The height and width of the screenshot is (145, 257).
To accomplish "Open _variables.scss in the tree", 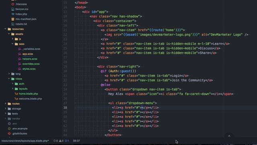I will click(x=31, y=49).
